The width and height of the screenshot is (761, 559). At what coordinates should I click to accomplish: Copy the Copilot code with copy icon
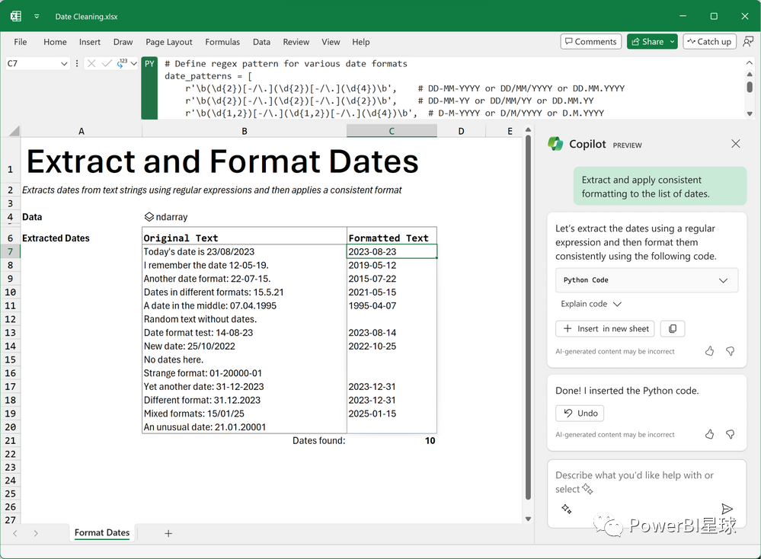[672, 328]
